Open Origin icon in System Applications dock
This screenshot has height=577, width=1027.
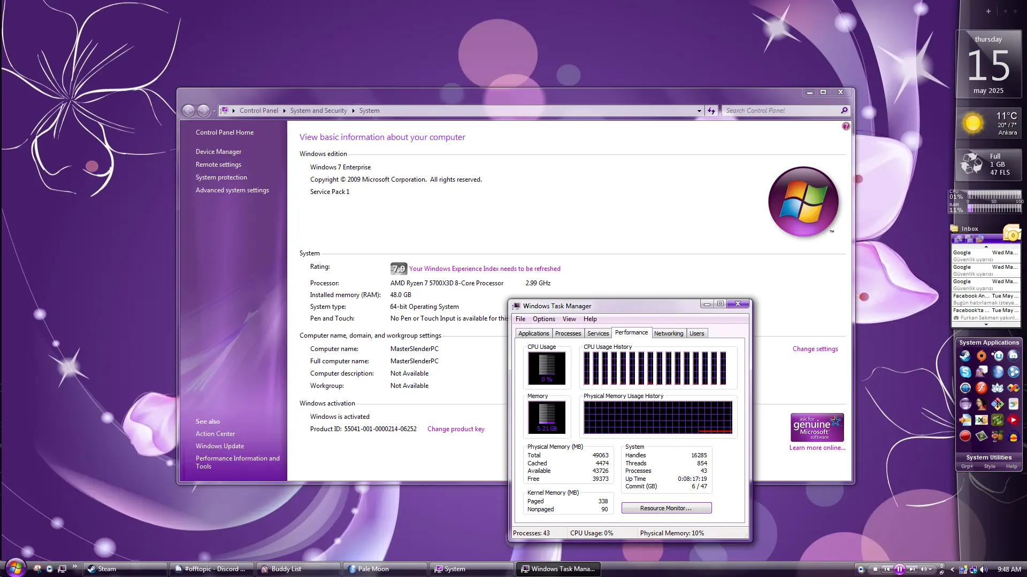point(982,356)
